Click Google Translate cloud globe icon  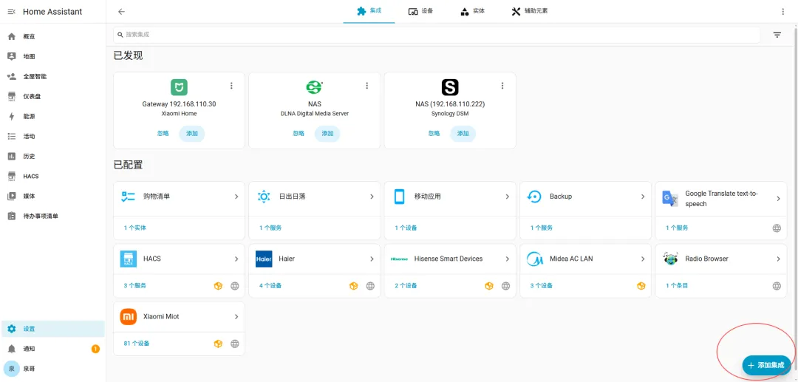click(x=777, y=228)
